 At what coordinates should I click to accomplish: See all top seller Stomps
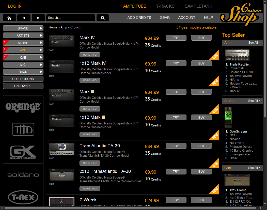(x=254, y=101)
